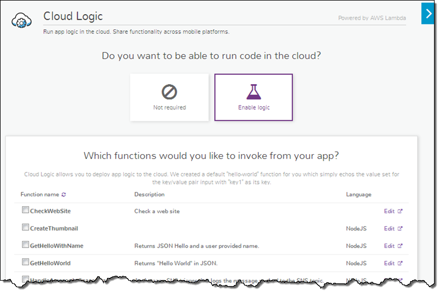Expand the blue side panel arrow
This screenshot has width=440, height=298.
click(x=428, y=14)
